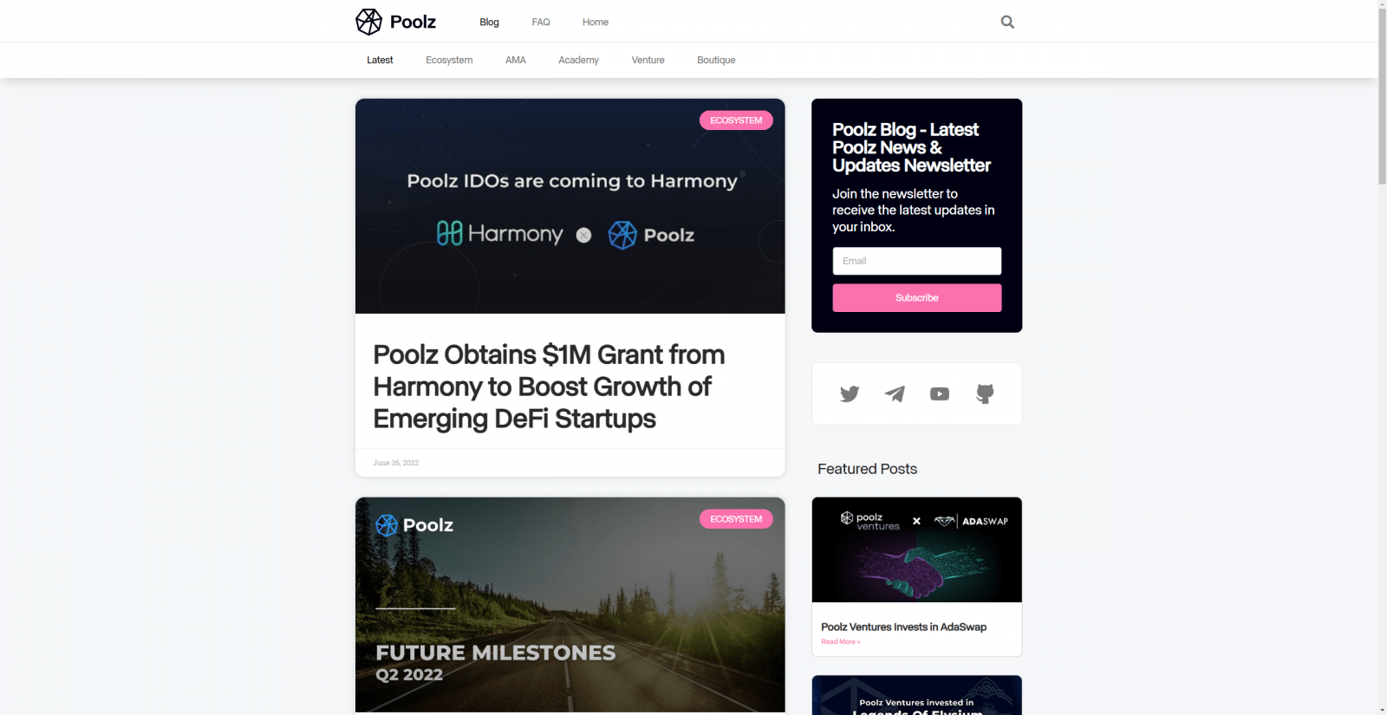Image resolution: width=1387 pixels, height=715 pixels.
Task: Open the Telegram paper plane icon
Action: [x=895, y=393]
